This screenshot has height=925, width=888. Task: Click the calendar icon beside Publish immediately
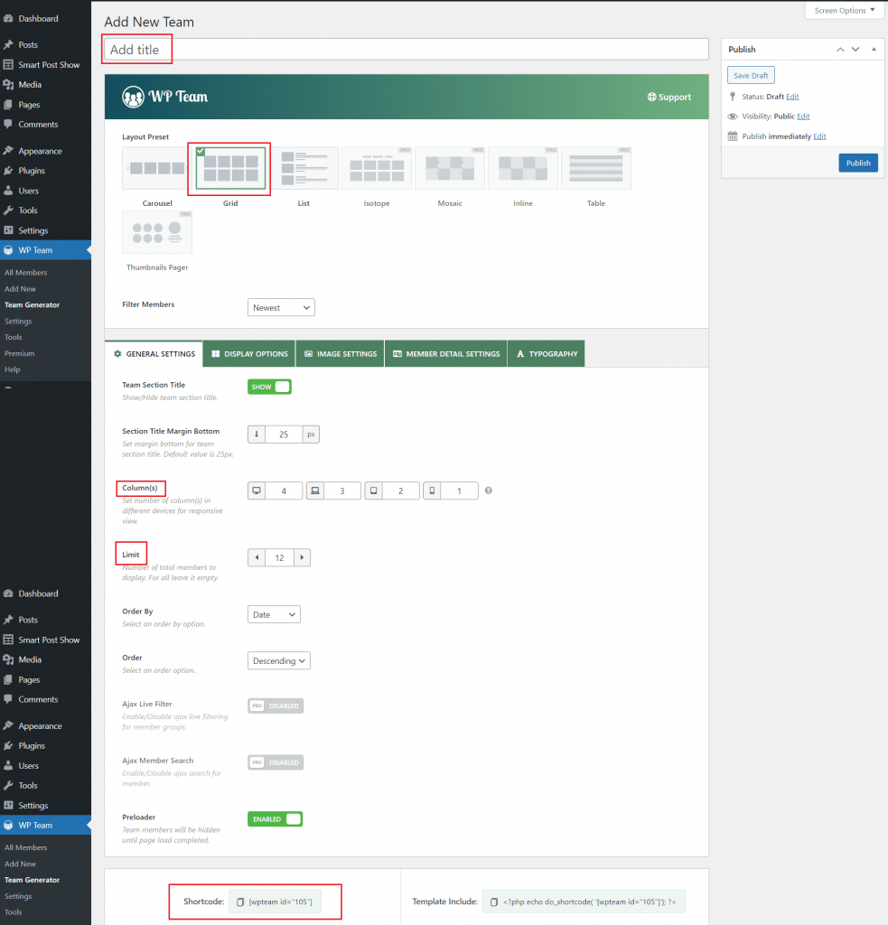tap(733, 136)
